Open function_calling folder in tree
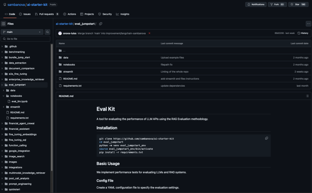The width and height of the screenshot is (312, 193). pyautogui.click(x=18, y=145)
